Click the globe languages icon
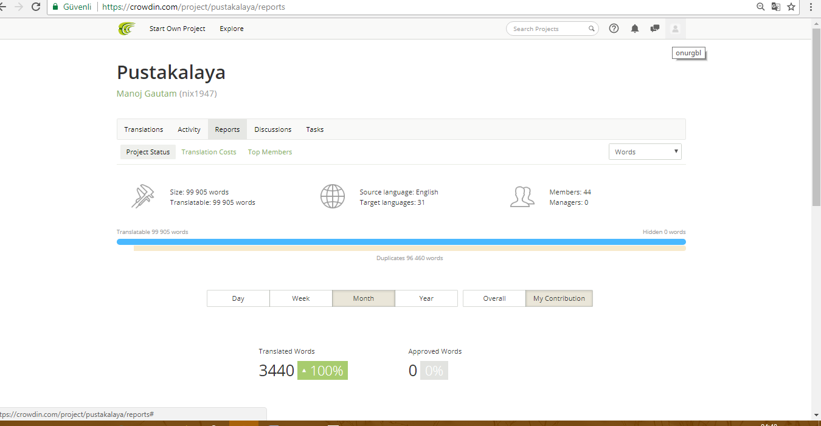This screenshot has width=821, height=426. point(333,196)
